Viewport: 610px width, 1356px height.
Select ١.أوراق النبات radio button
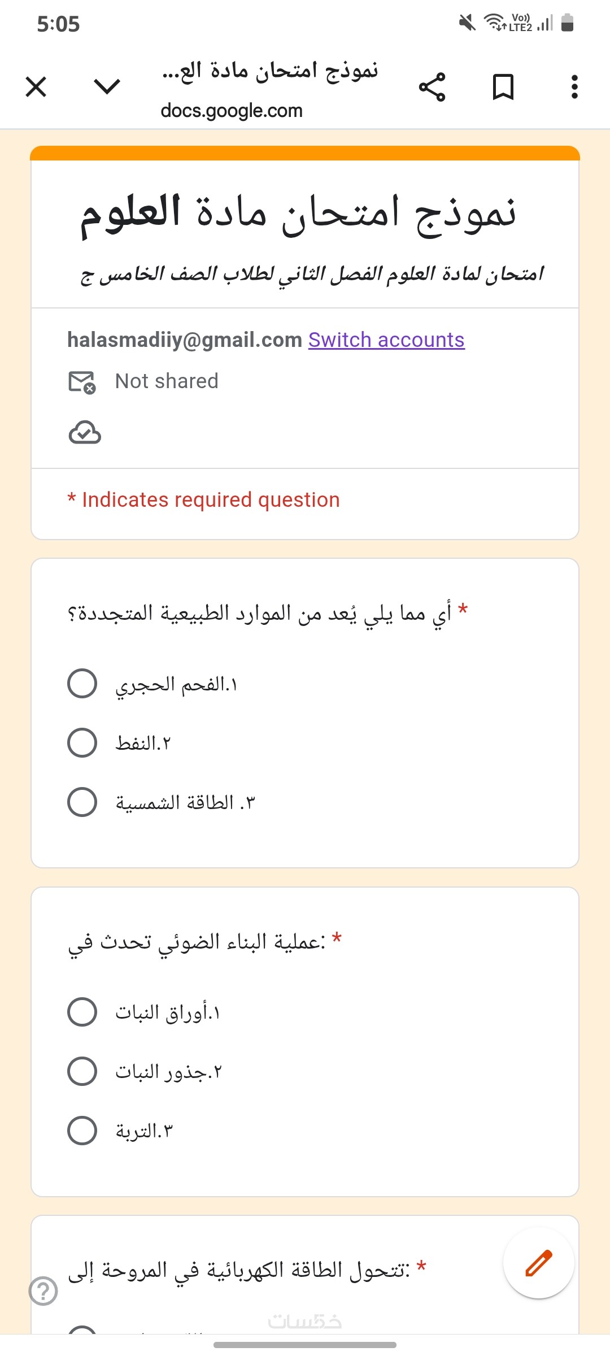point(82,1011)
